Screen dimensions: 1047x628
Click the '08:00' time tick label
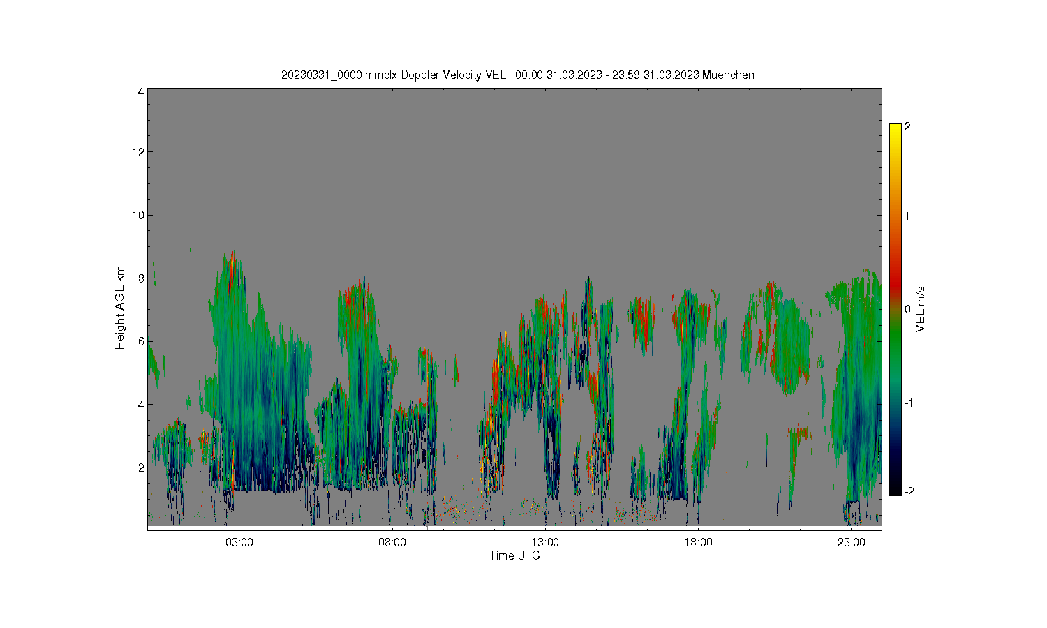(392, 543)
